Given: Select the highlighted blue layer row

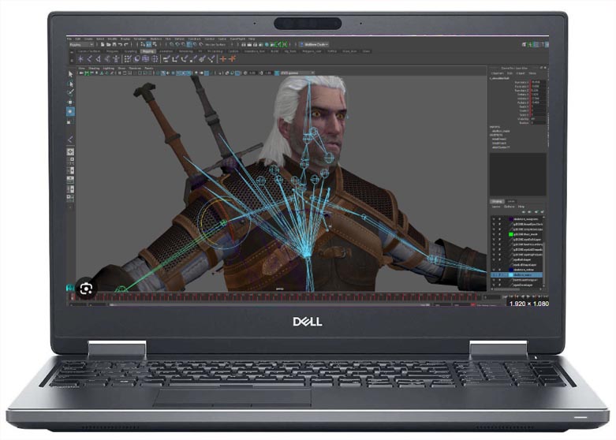Looking at the screenshot, I should pyautogui.click(x=517, y=275).
